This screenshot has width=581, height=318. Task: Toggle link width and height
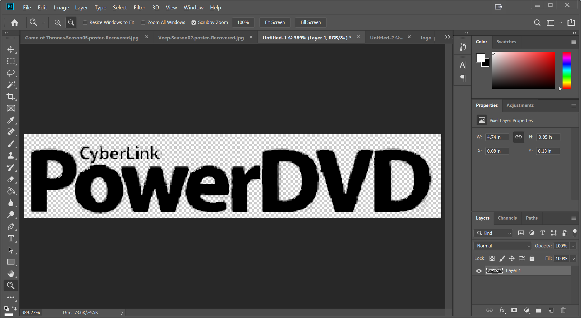tap(518, 137)
